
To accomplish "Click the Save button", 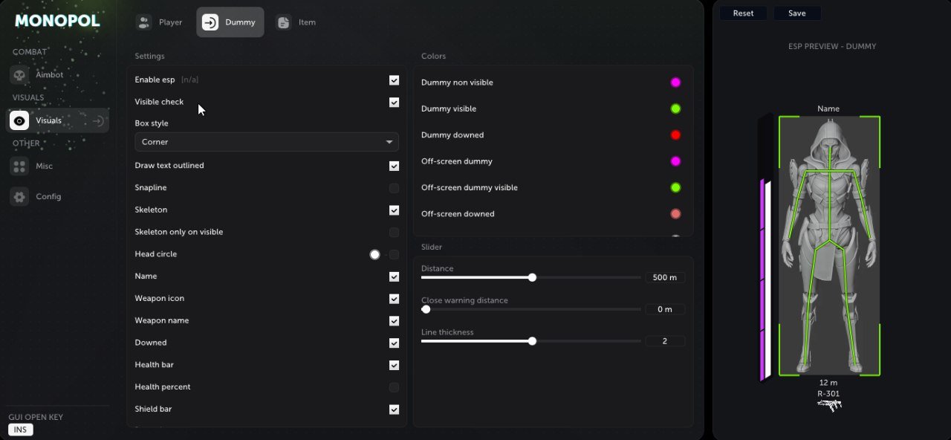I will click(x=797, y=13).
